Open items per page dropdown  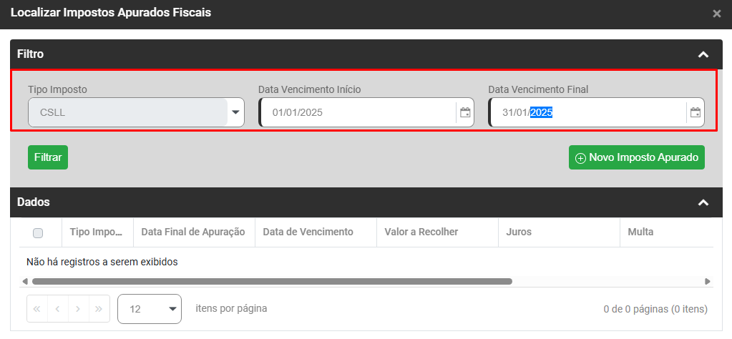tap(150, 309)
